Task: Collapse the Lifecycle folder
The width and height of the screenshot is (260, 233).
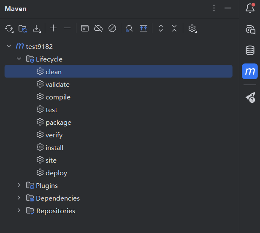Action: [x=19, y=59]
